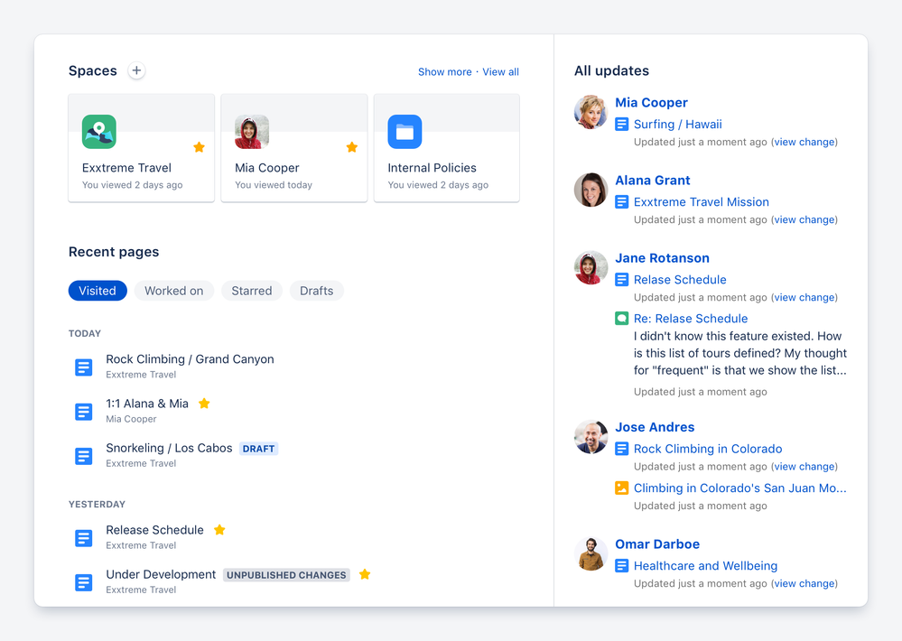Open the Exxtreme Travel space map icon
This screenshot has width=902, height=641.
coord(99,132)
